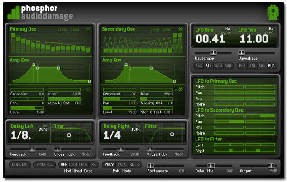
Task: Select SAW waveshape for LFO Two
Action: 262,66
